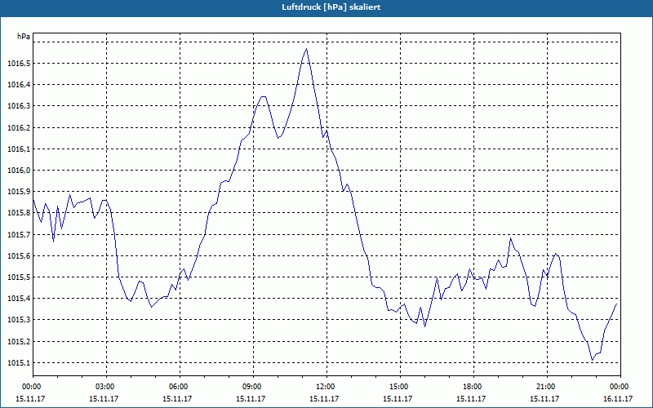This screenshot has height=408, width=653.
Task: Select the '15.11.17' date under '09:00'
Action: (251, 398)
